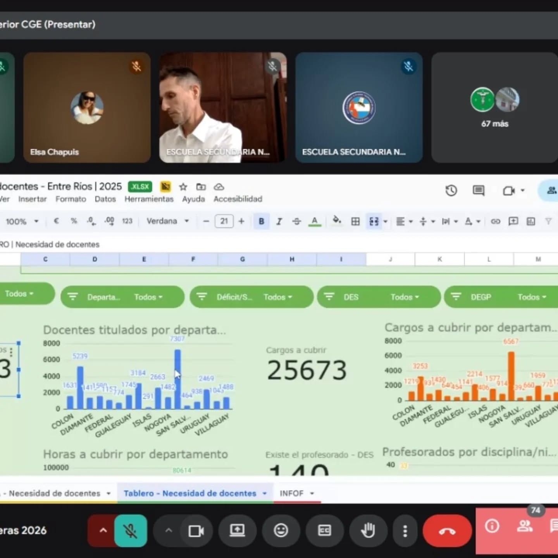Open version history clock icon in Sheets
Screen dimensions: 558x558
point(451,191)
